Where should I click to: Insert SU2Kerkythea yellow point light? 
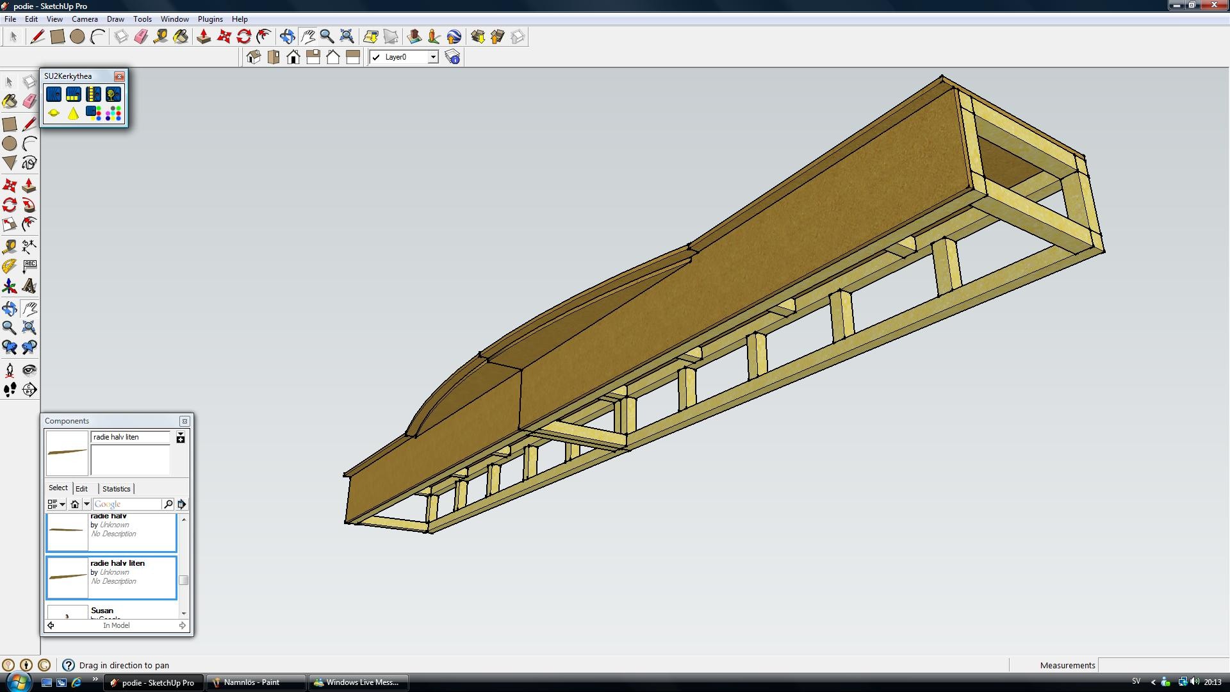coord(54,113)
